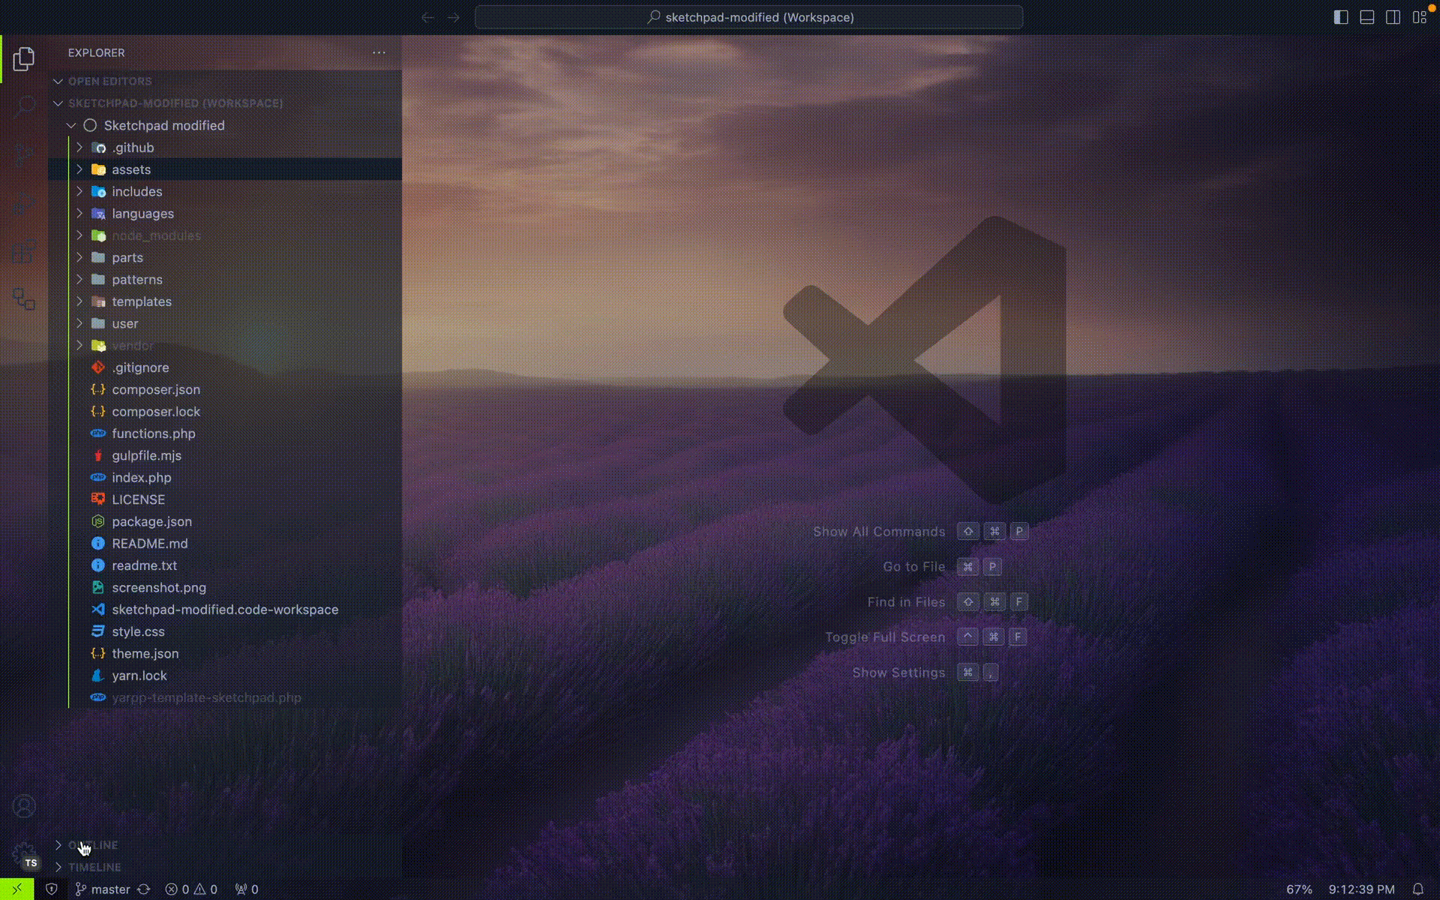The width and height of the screenshot is (1440, 900).
Task: Open functions.php file
Action: tap(154, 432)
